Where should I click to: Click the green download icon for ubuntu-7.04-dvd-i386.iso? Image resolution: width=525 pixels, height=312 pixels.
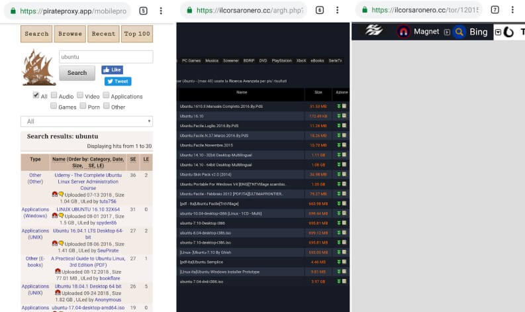(x=339, y=282)
